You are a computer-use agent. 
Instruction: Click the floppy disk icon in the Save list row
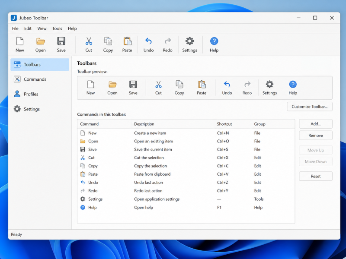pos(83,149)
